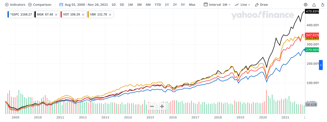The image size is (327, 122).
Task: Remove the VOT comparison with its X
Action: 83,14
